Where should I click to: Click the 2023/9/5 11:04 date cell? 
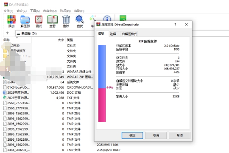tap(107, 145)
